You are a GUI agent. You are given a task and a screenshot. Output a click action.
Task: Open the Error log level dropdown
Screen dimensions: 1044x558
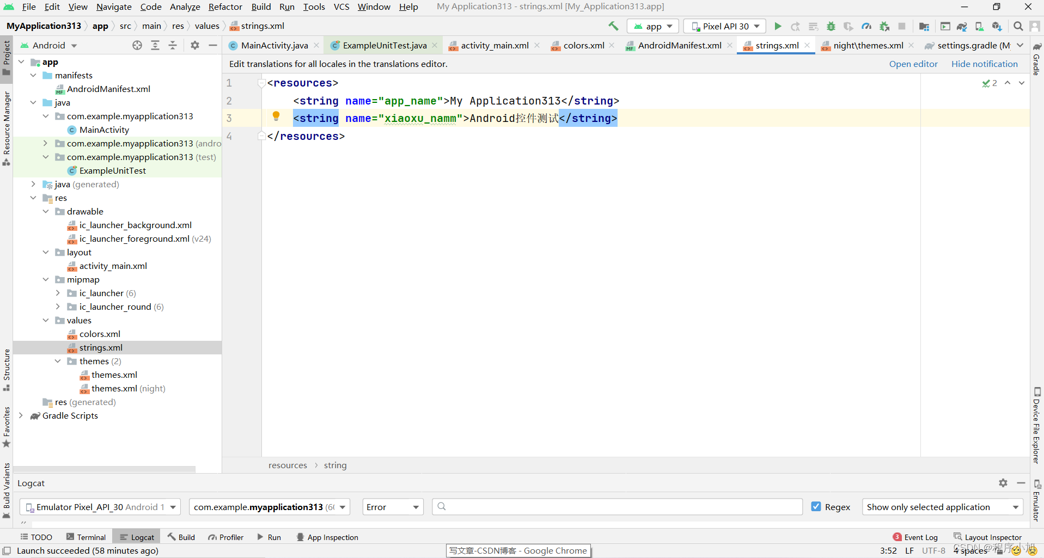point(393,507)
